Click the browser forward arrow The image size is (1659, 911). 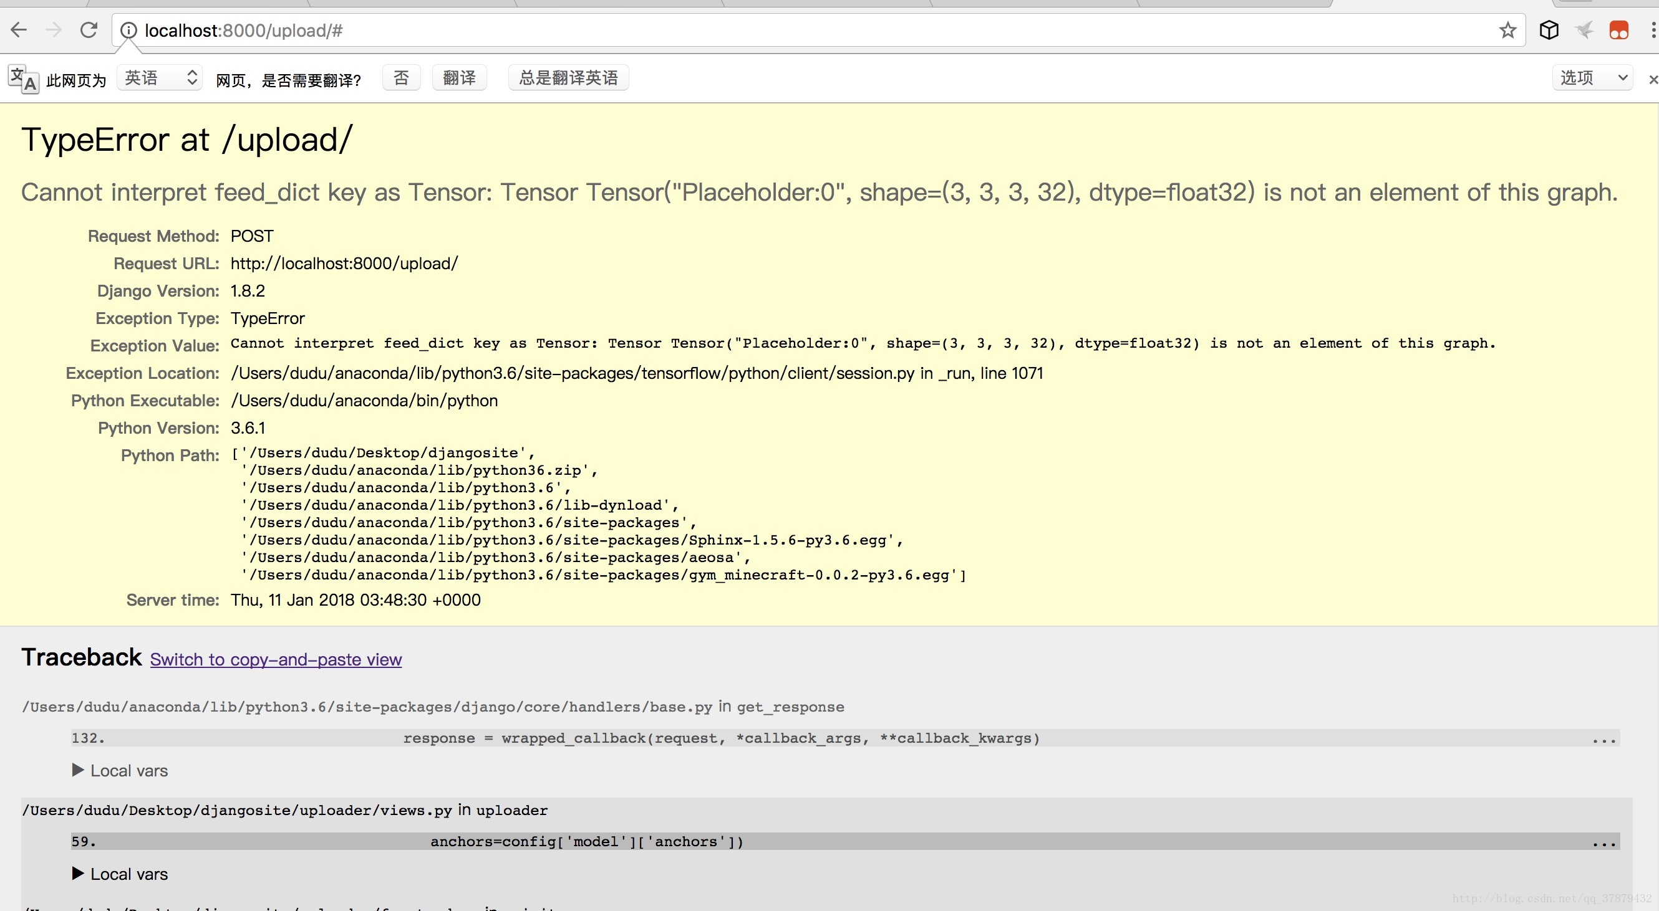(x=54, y=29)
